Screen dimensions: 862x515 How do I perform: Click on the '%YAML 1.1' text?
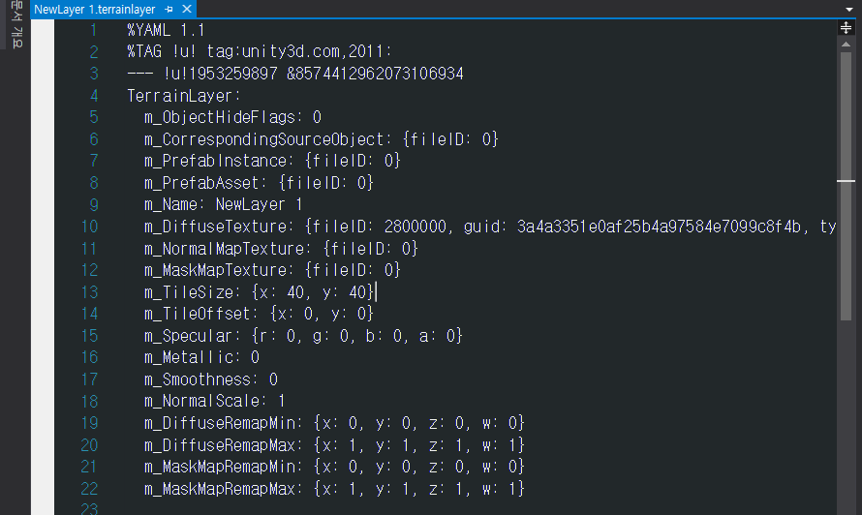pyautogui.click(x=166, y=30)
